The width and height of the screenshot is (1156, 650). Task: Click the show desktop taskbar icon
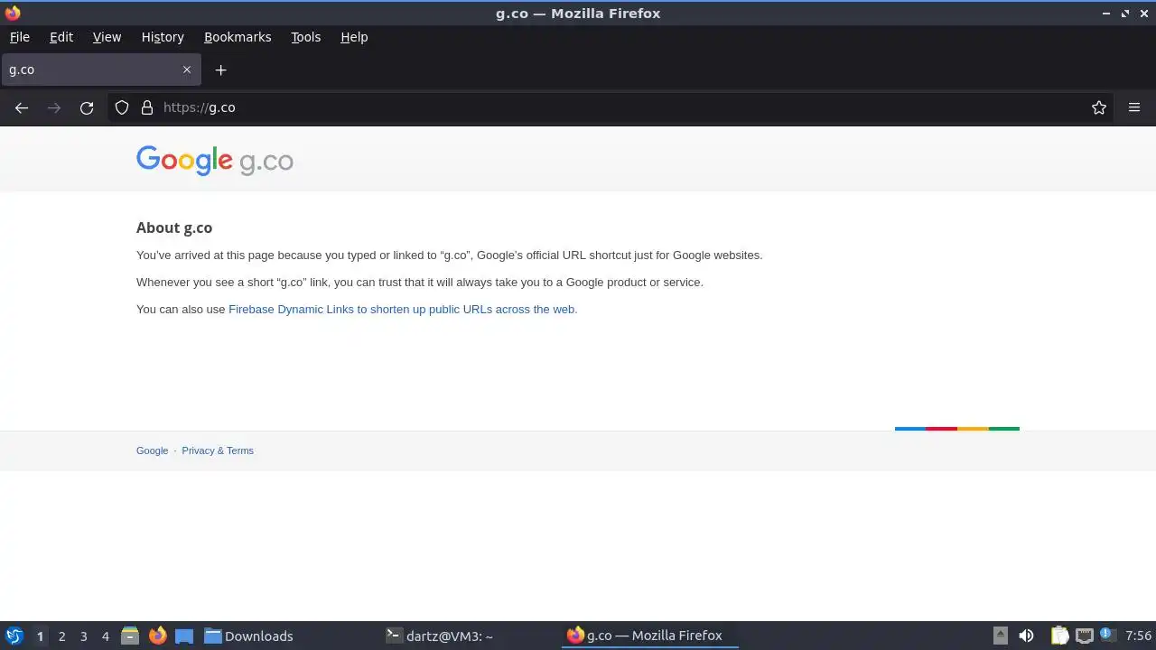pyautogui.click(x=184, y=636)
